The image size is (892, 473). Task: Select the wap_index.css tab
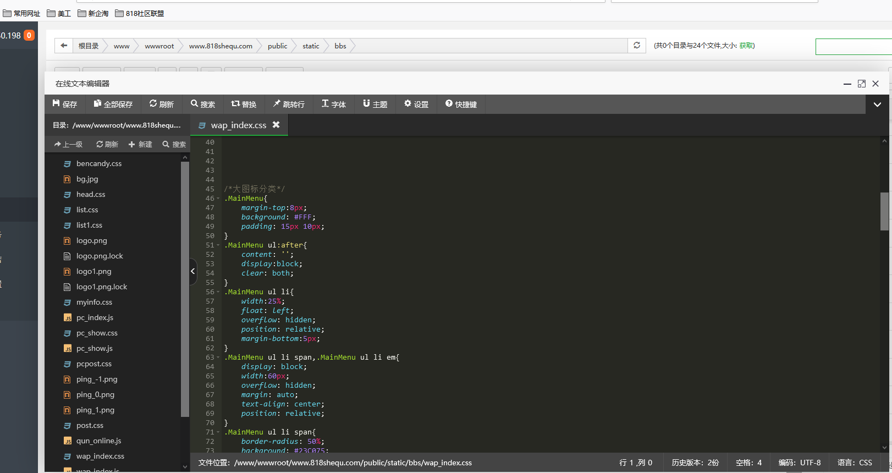click(x=238, y=125)
